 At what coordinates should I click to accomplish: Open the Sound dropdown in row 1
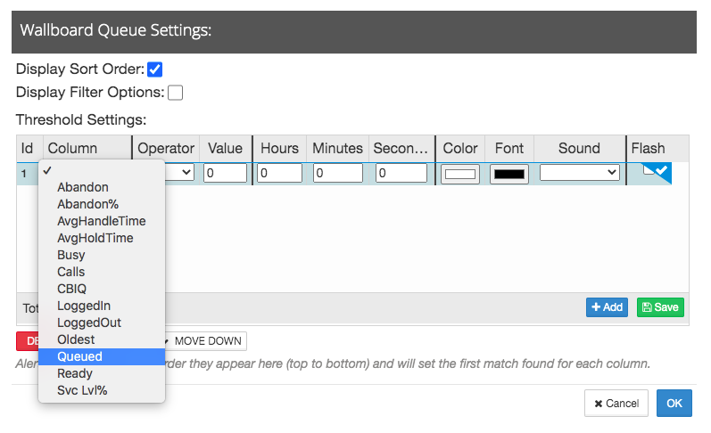point(580,173)
